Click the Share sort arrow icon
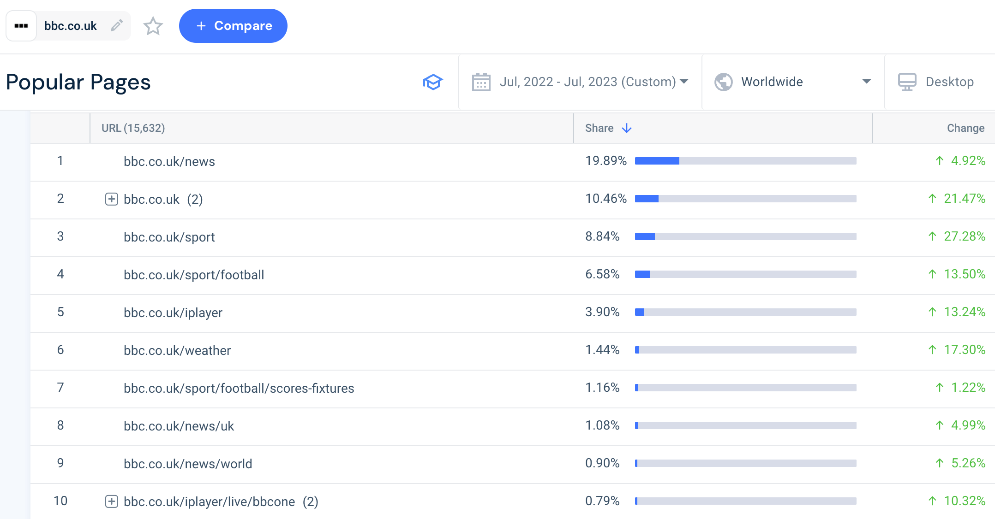The height and width of the screenshot is (519, 995). coord(626,128)
